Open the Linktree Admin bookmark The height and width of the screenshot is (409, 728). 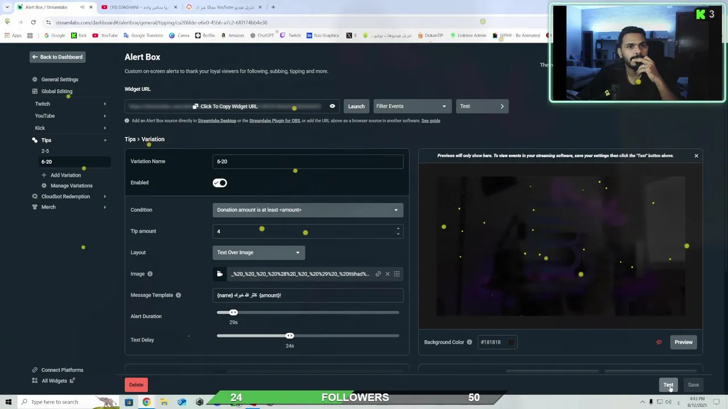click(x=468, y=35)
